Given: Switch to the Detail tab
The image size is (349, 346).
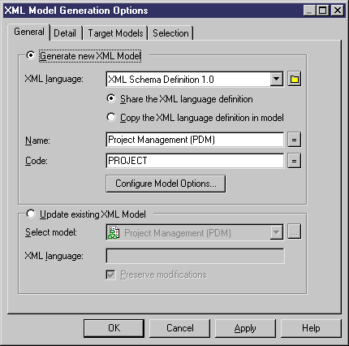Looking at the screenshot, I should [x=65, y=33].
